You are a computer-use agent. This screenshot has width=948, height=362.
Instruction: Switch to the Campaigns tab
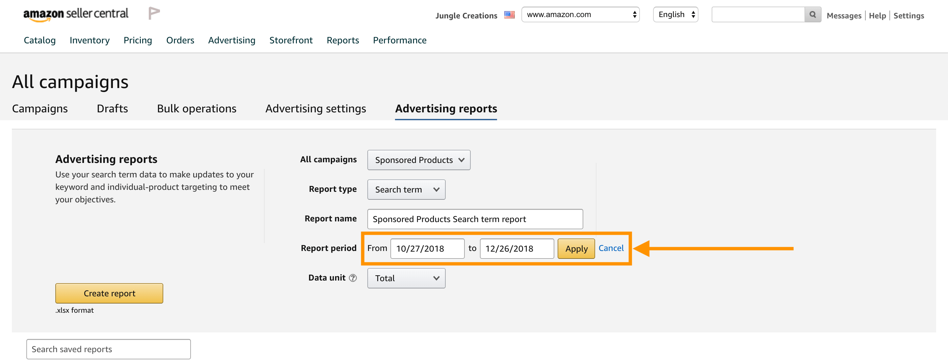[40, 109]
